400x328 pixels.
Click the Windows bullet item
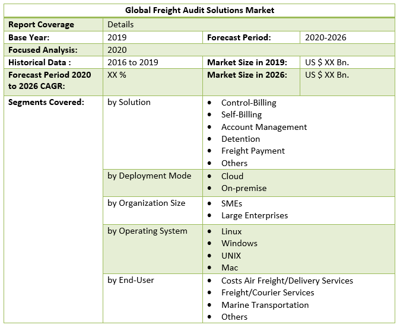click(239, 243)
